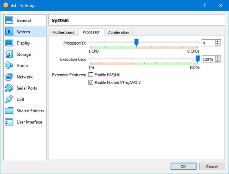
Task: Switch to the Motherboard tab
Action: [63, 32]
